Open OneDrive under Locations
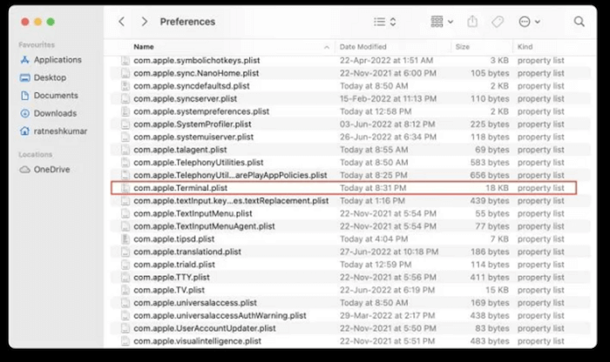 (52, 170)
